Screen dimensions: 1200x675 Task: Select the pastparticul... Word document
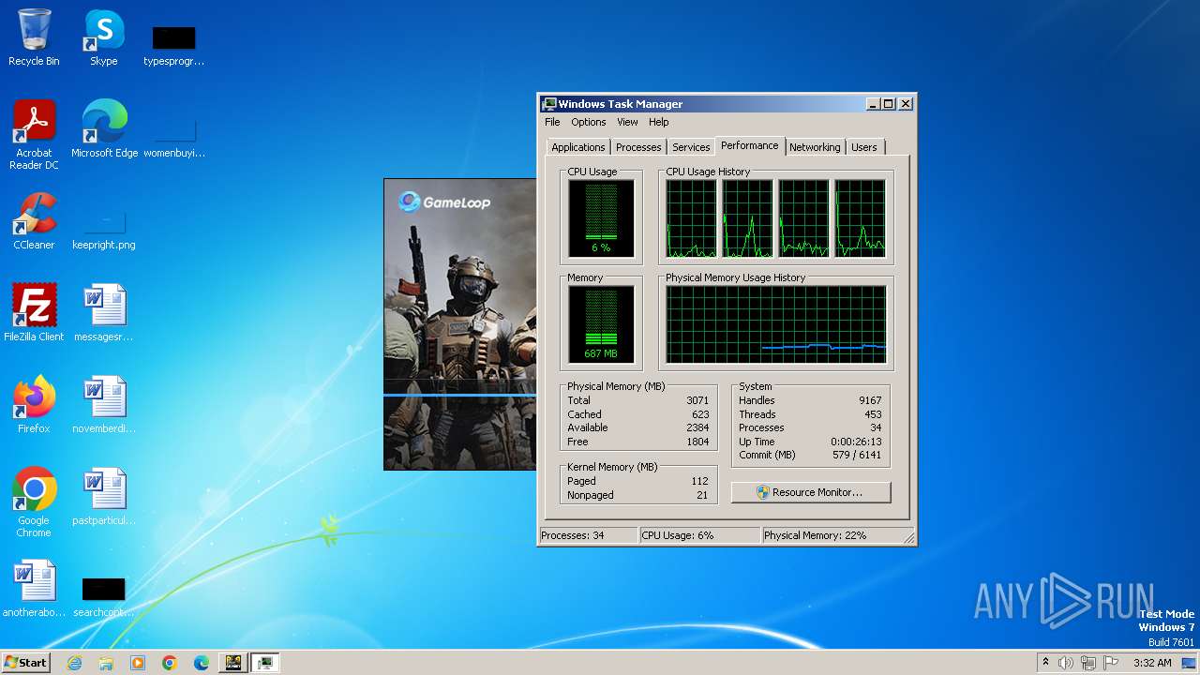click(103, 497)
